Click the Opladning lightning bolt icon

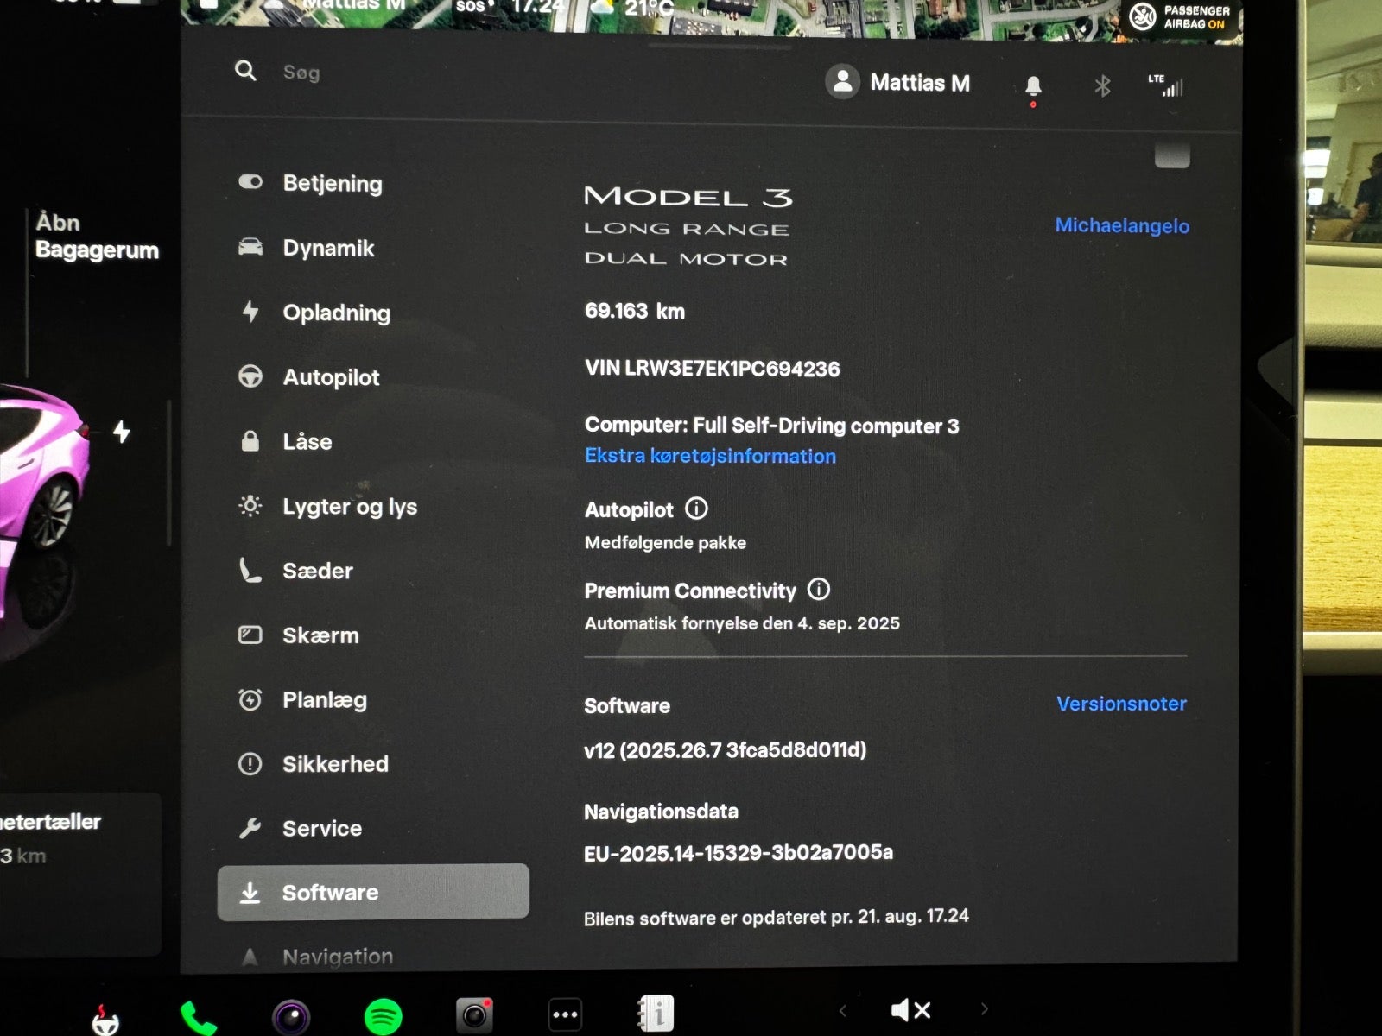250,311
